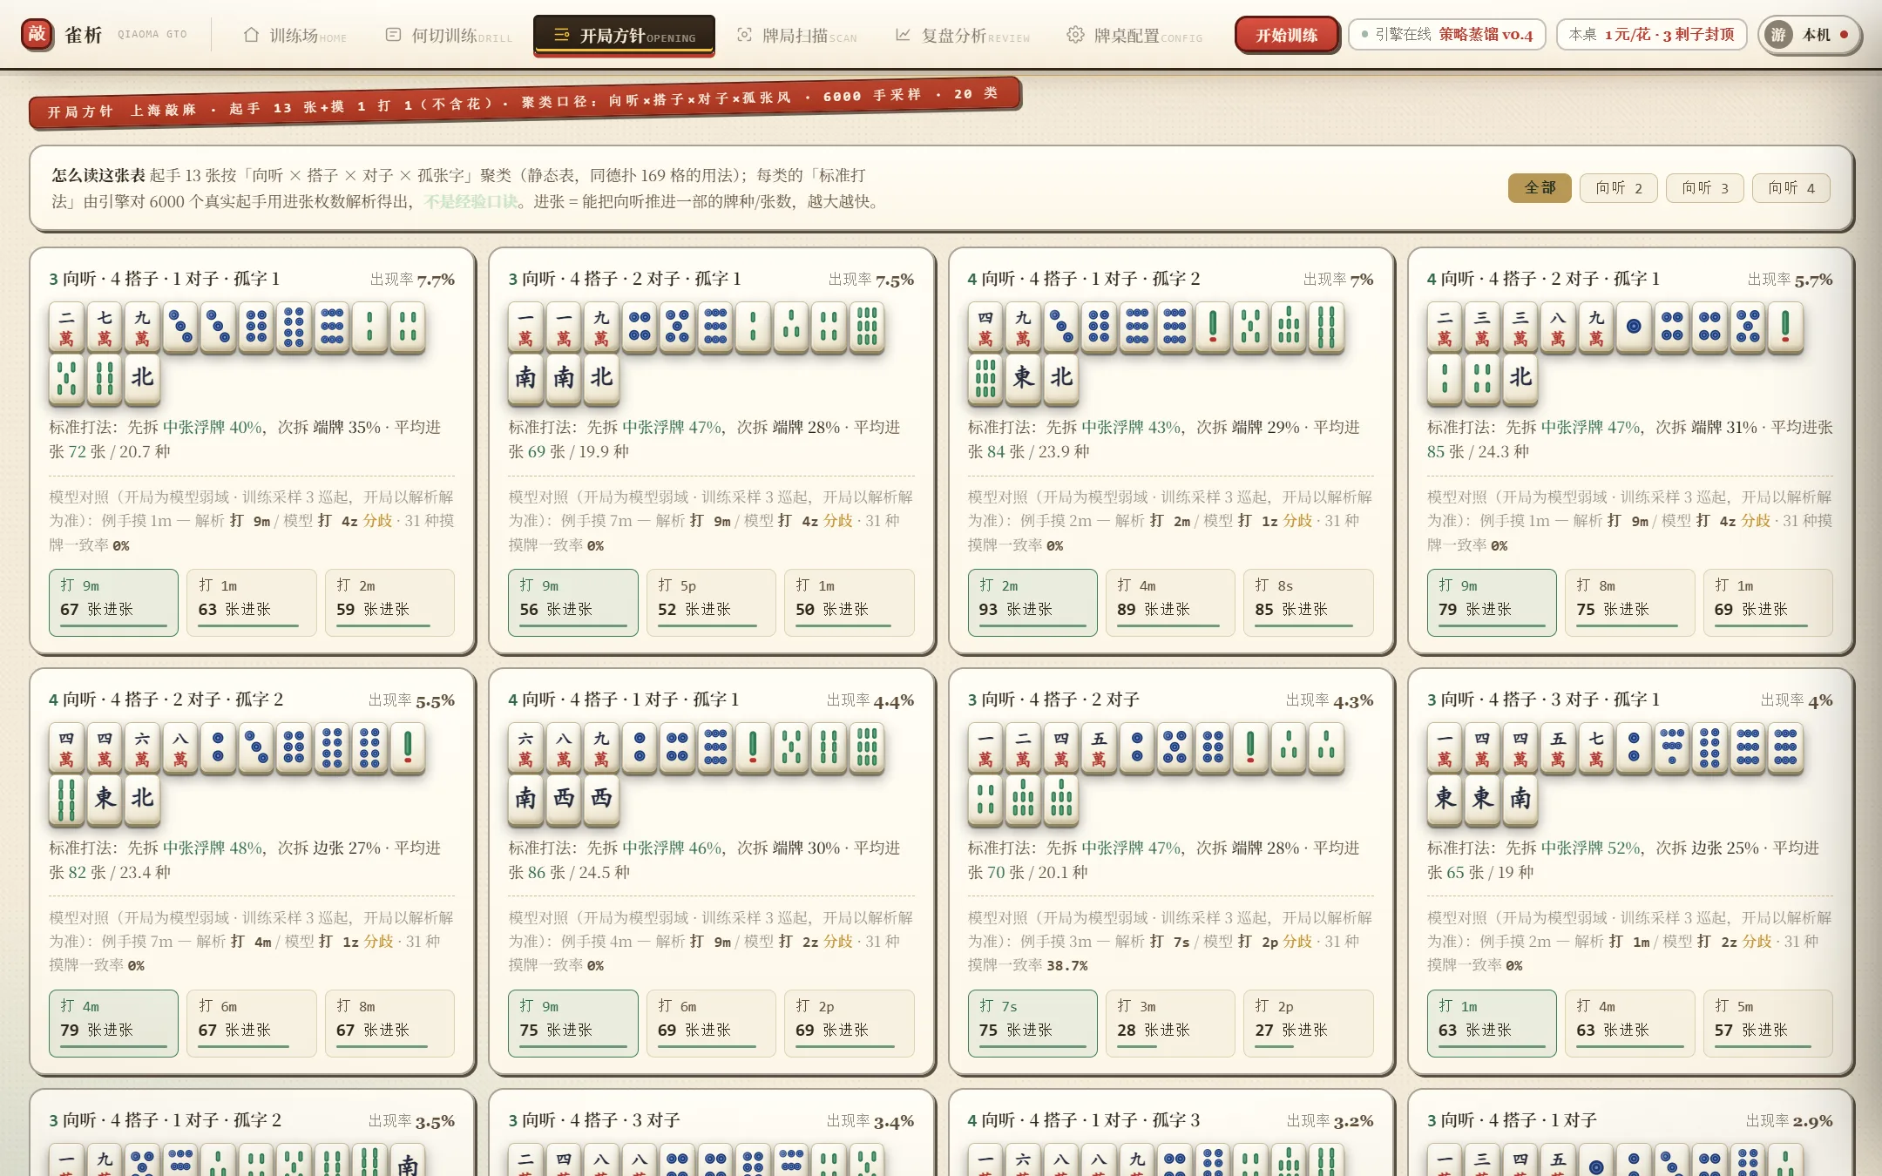Image resolution: width=1882 pixels, height=1176 pixels.
Task: Click the 不是经验口诀 highlighted text
Action: coord(471,201)
